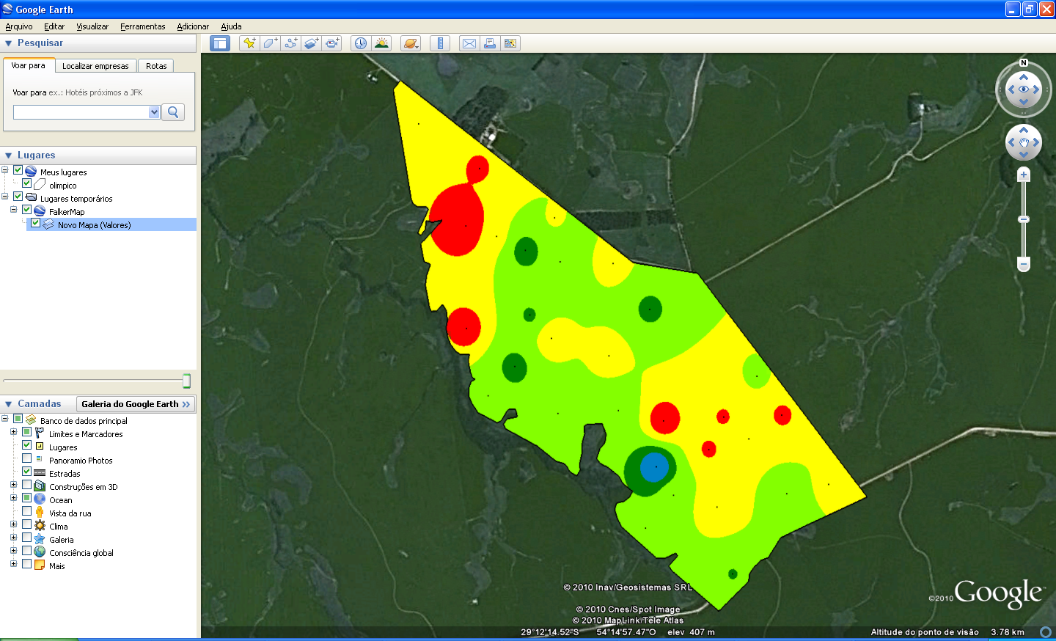This screenshot has height=641, width=1056.
Task: Click the print icon in toolbar
Action: 490,43
